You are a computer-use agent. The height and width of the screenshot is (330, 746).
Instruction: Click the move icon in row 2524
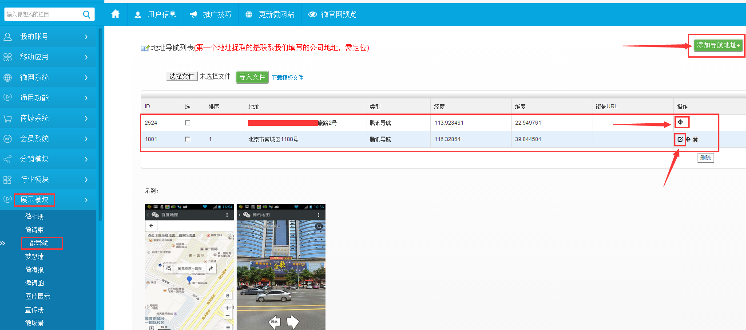(680, 122)
